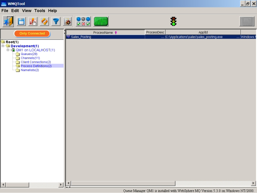Click the traffic light status icon
Viewport: 257px width, 193px height.
coord(173,21)
